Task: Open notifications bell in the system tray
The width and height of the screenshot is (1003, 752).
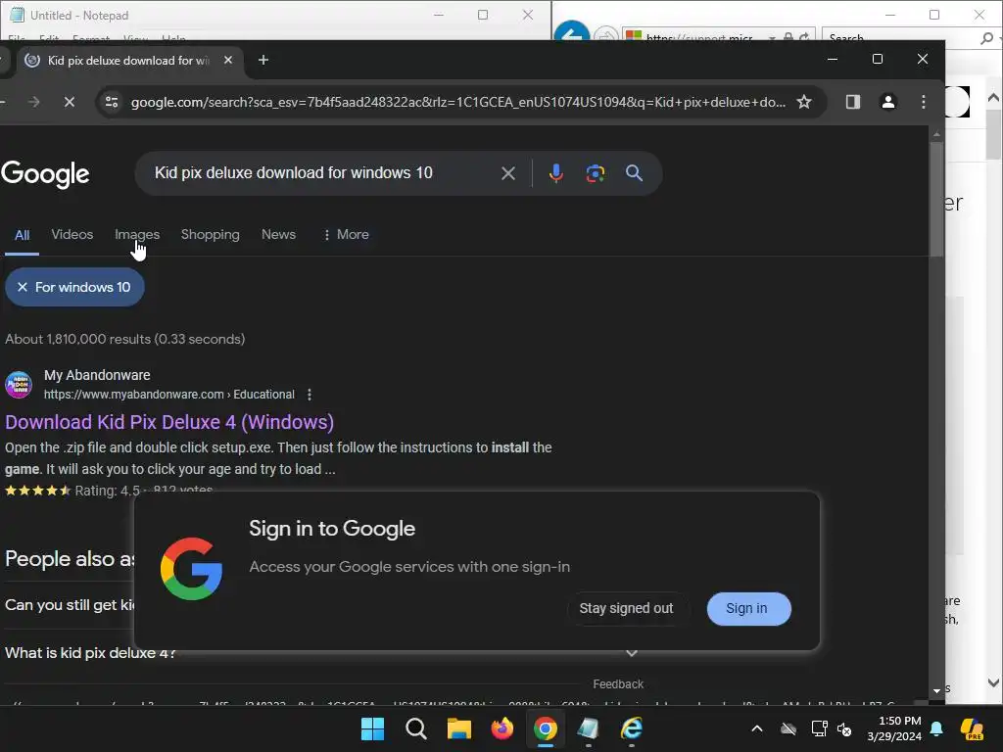Action: click(x=936, y=728)
